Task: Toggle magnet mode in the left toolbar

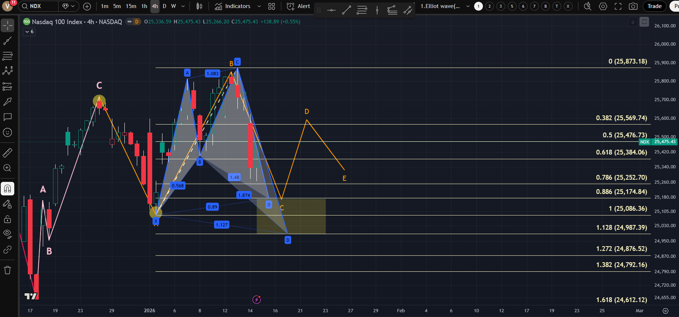Action: click(8, 189)
